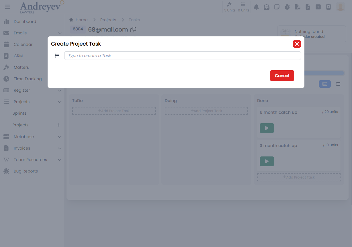Go to Projects in the breadcrumb
The image size is (352, 247).
click(108, 20)
